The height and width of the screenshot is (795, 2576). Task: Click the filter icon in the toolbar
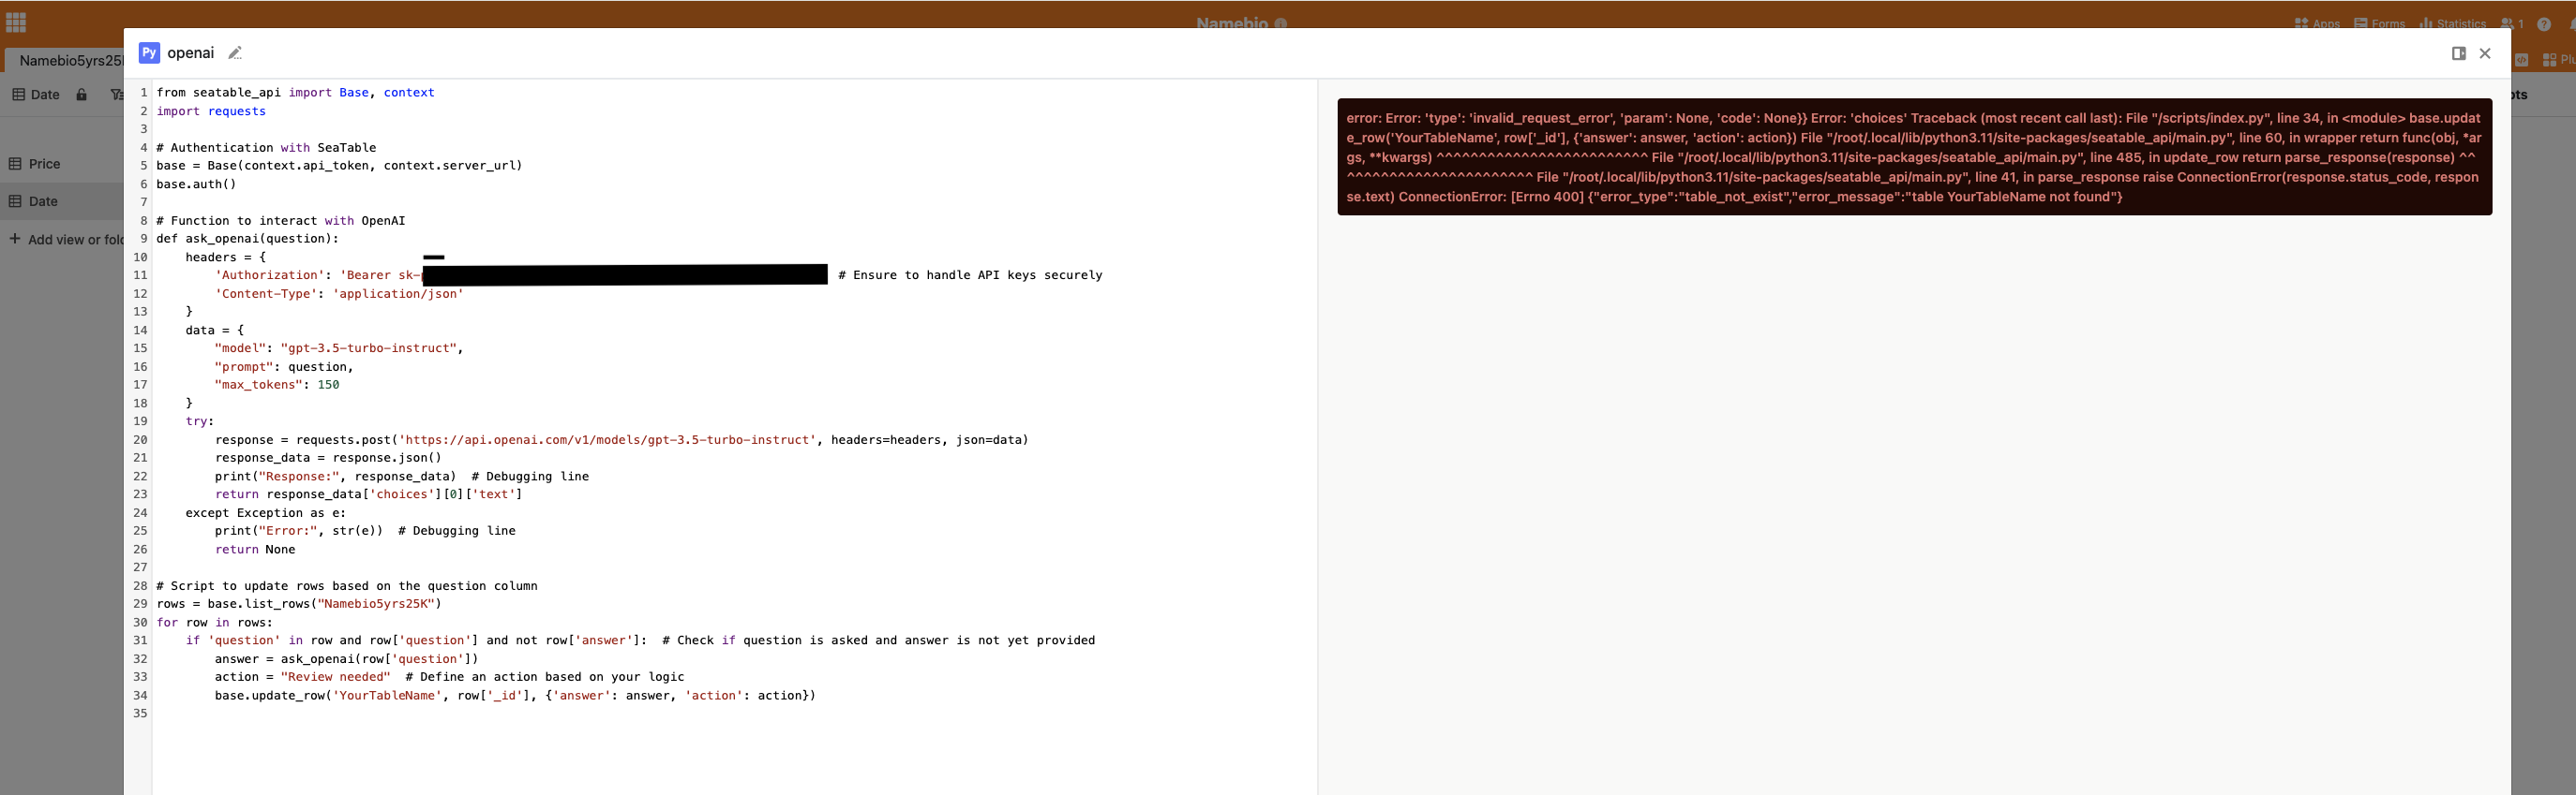coord(116,95)
